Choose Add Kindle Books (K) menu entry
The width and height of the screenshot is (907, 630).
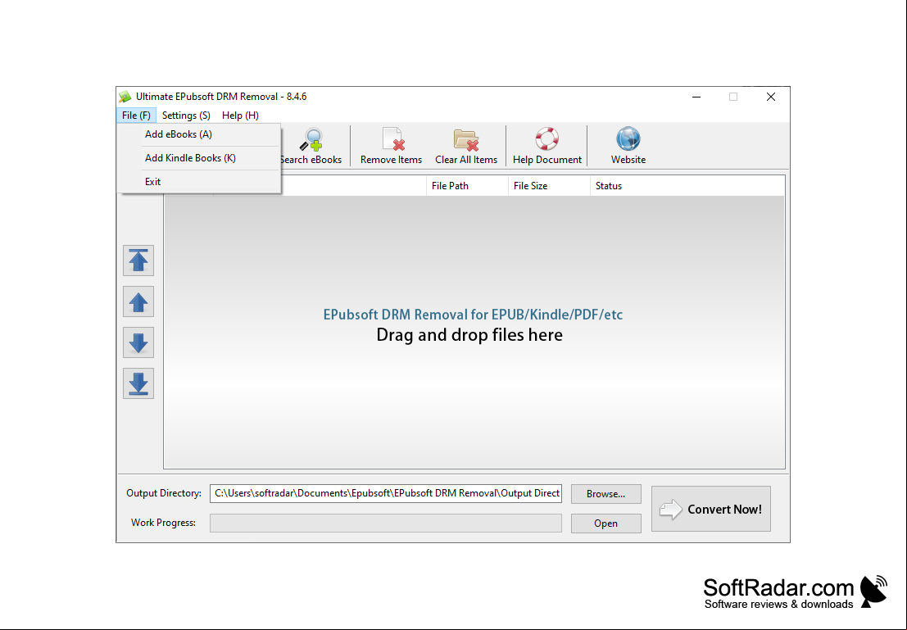[199, 158]
